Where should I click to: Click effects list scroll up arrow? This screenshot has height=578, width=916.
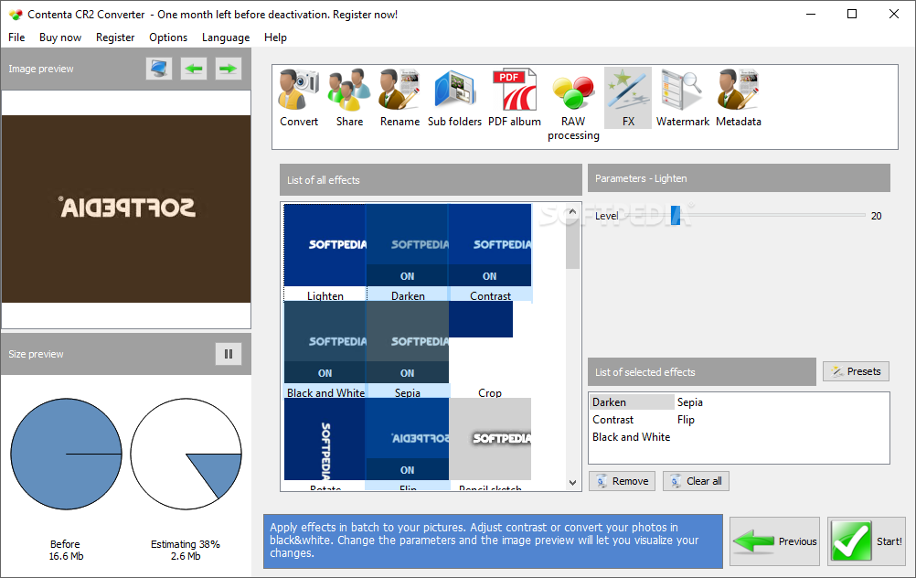[572, 211]
